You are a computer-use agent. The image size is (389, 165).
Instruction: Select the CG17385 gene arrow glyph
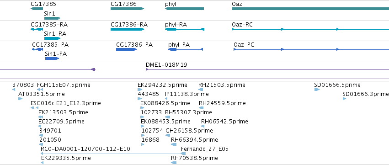point(37,9)
